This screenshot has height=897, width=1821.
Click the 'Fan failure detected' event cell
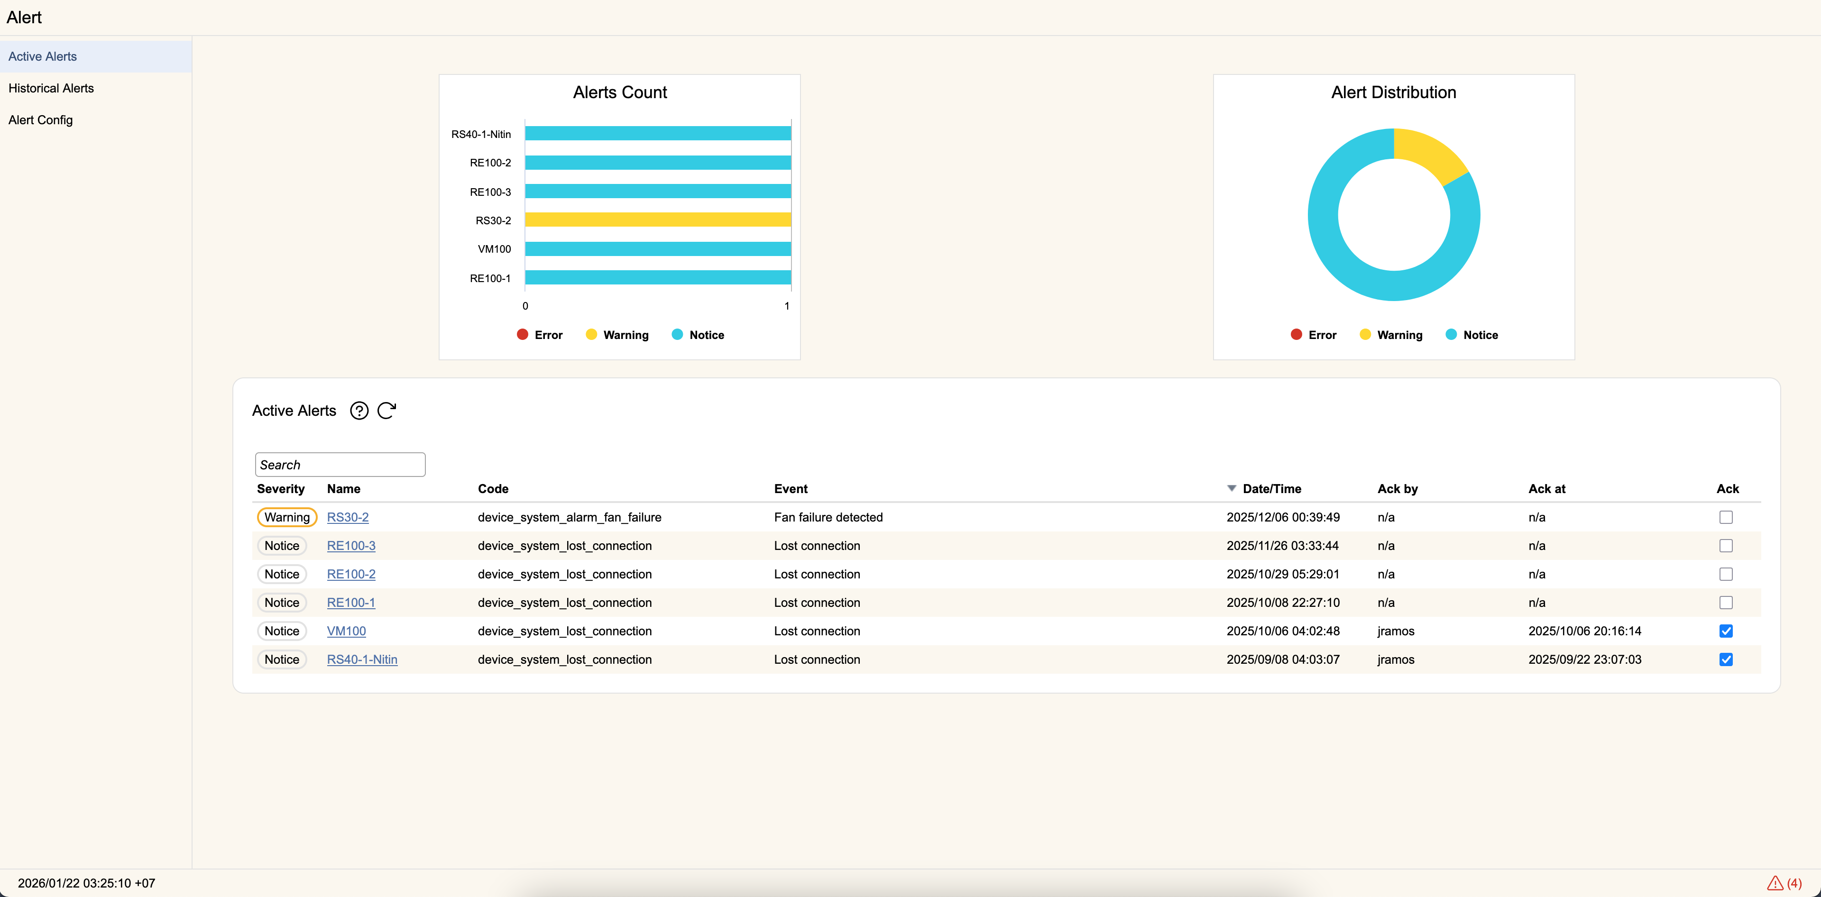tap(828, 517)
